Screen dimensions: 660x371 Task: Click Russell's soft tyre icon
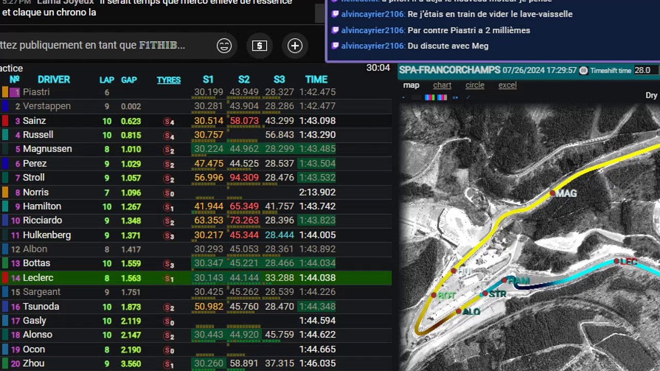pyautogui.click(x=169, y=136)
